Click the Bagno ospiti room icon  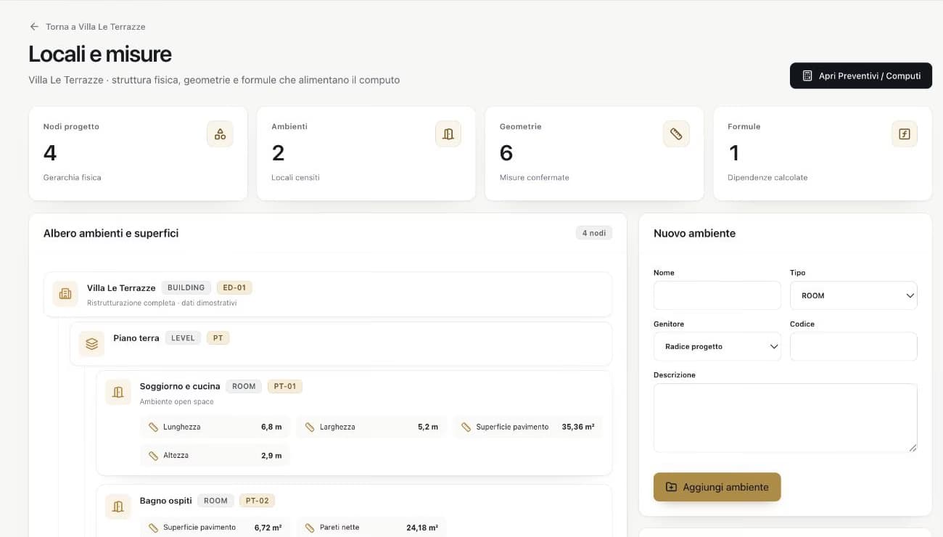click(118, 507)
